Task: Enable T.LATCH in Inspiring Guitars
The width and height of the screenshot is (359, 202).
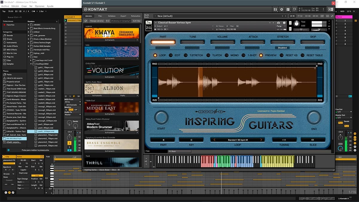Action: (x=208, y=55)
